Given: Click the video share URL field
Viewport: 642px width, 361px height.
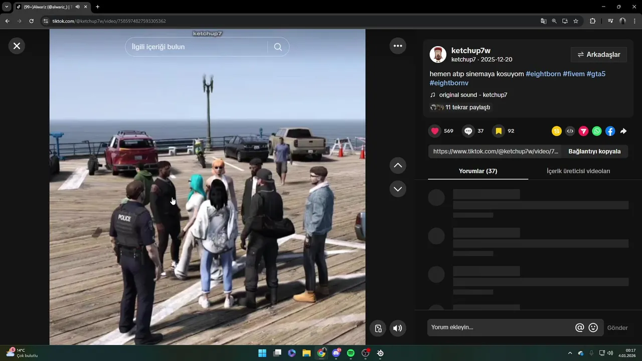Looking at the screenshot, I should coord(496,151).
